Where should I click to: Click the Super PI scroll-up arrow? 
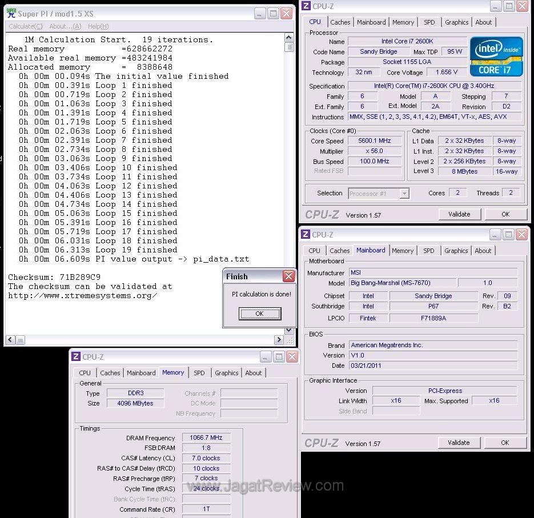(289, 38)
